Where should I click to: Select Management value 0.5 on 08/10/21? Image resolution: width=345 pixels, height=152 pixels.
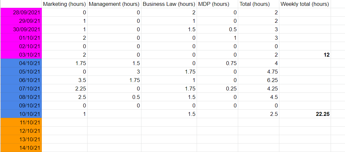point(114,97)
